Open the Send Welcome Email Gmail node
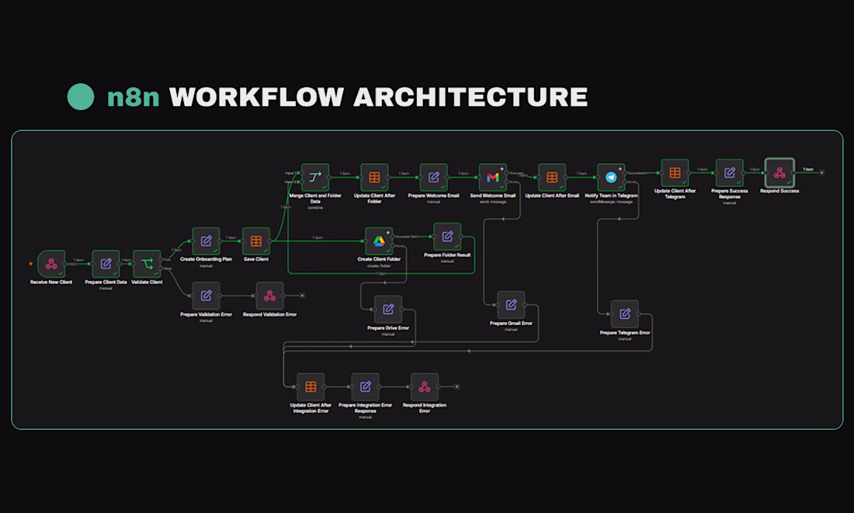Image resolution: width=854 pixels, height=513 pixels. coord(493,178)
